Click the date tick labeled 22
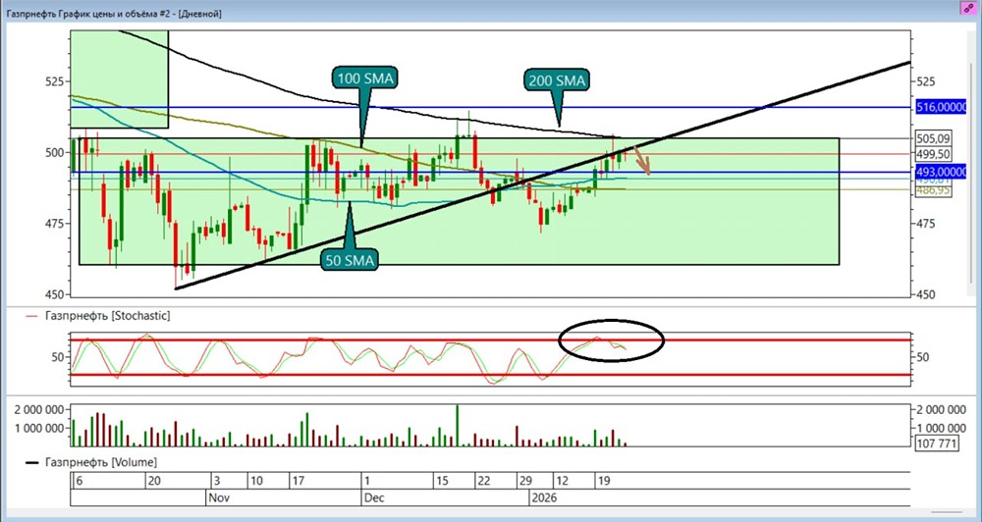Image resolution: width=982 pixels, height=522 pixels. (482, 482)
